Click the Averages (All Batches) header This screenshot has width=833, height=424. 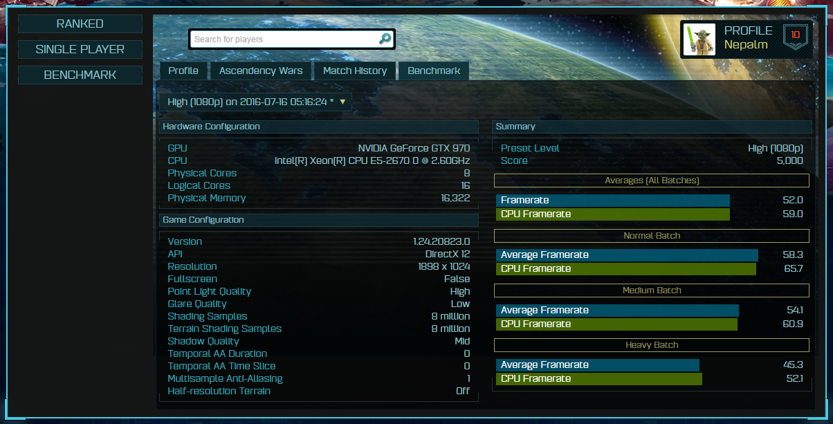click(652, 181)
